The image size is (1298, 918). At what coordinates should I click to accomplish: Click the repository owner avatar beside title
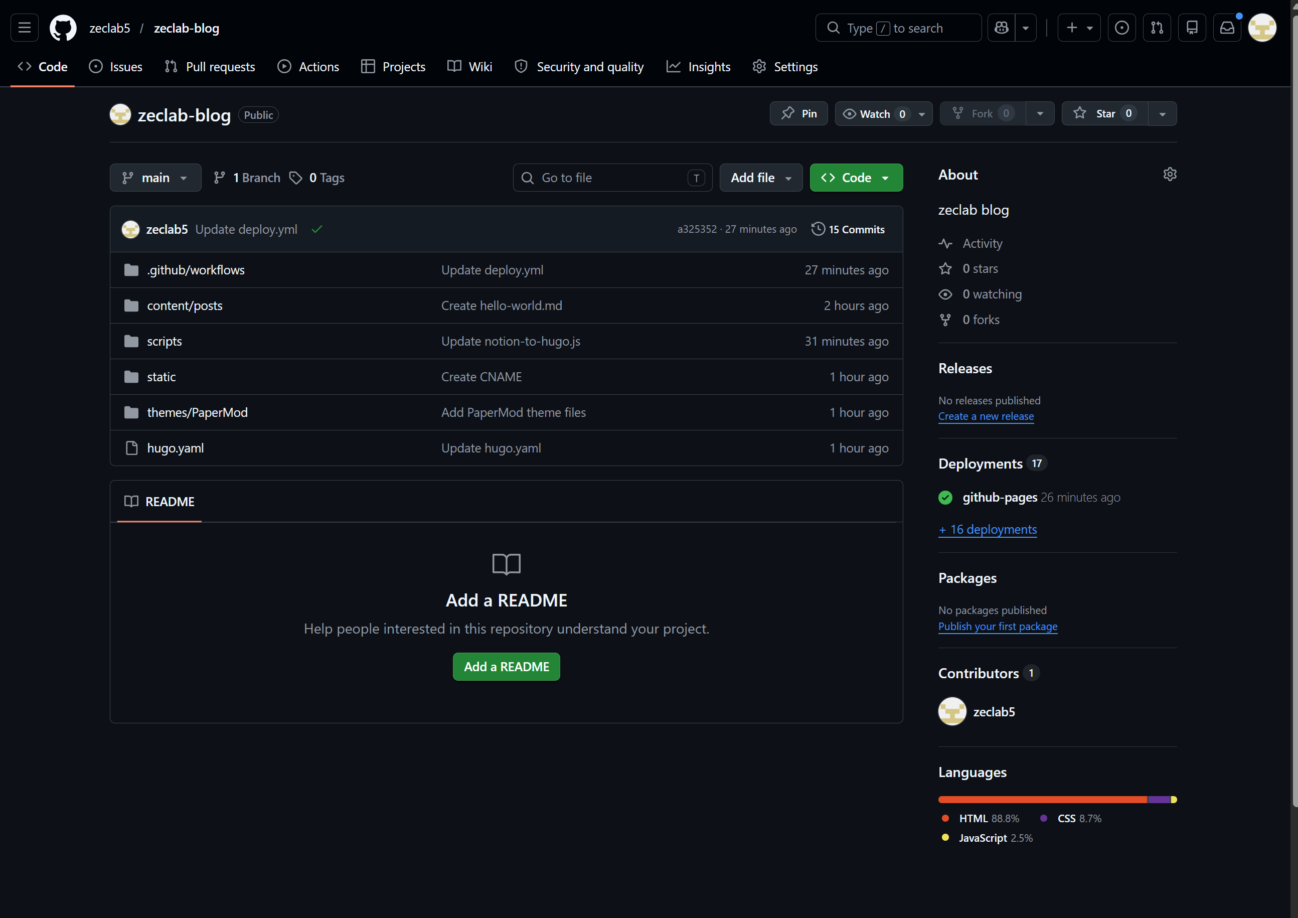(x=120, y=115)
